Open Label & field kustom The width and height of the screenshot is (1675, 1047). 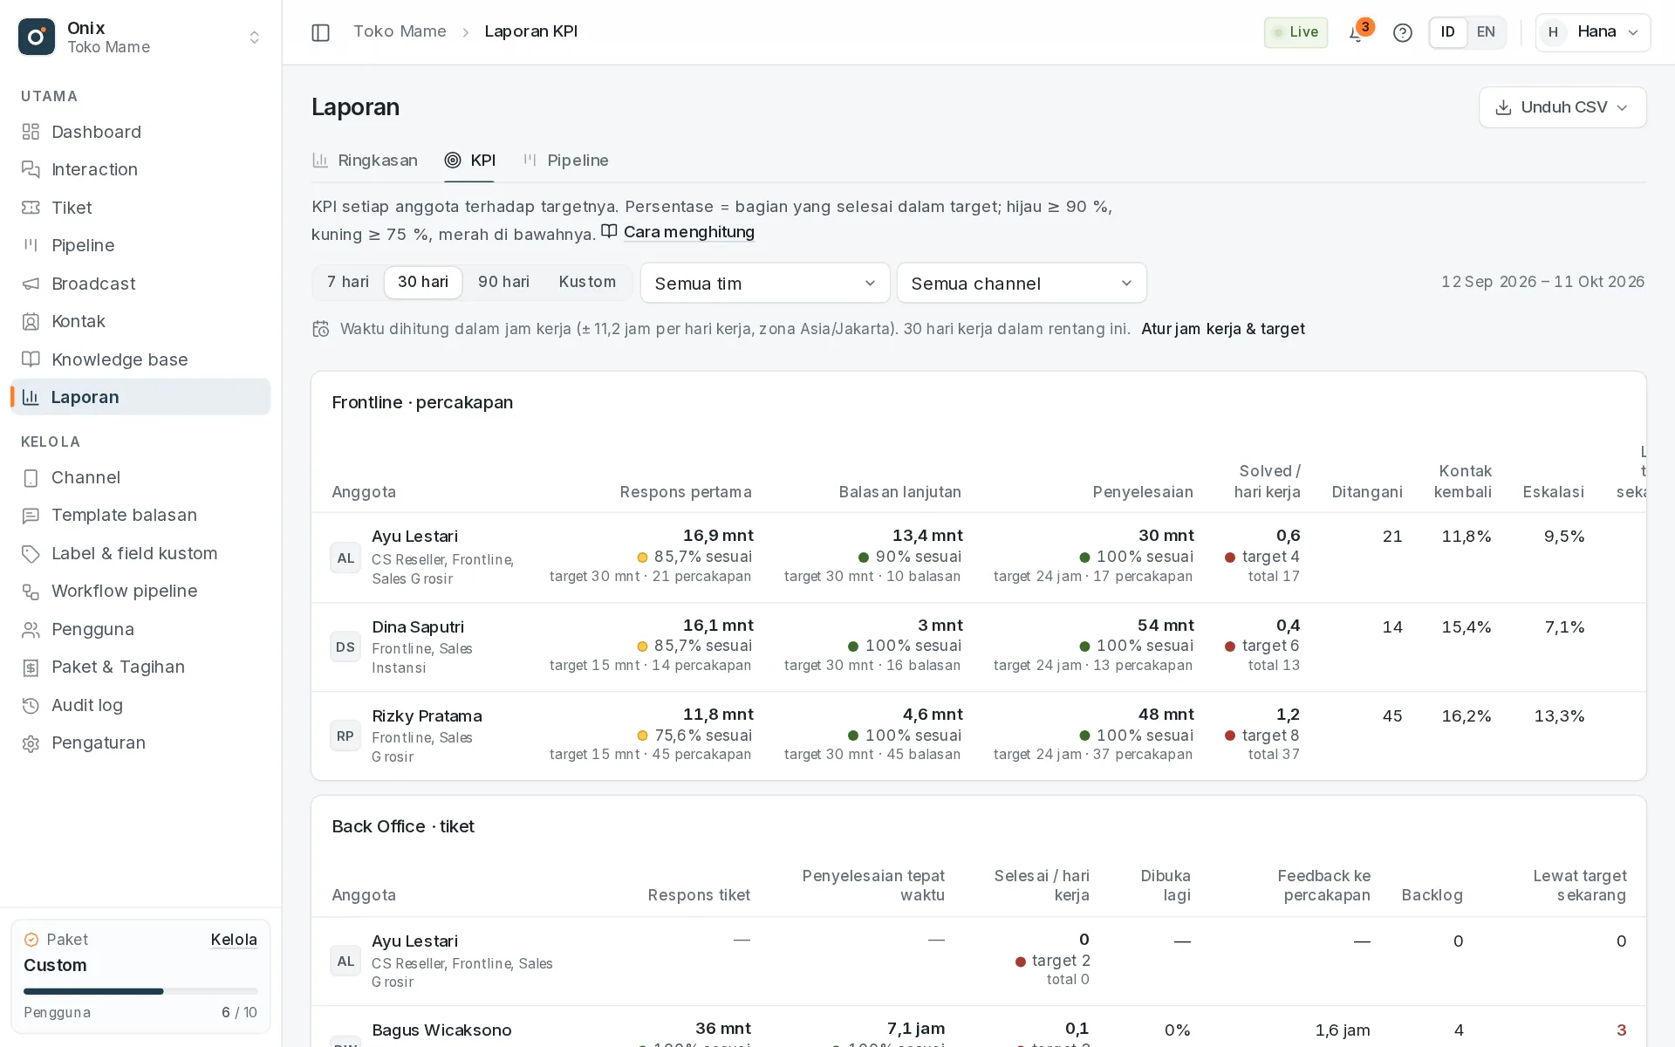click(140, 553)
